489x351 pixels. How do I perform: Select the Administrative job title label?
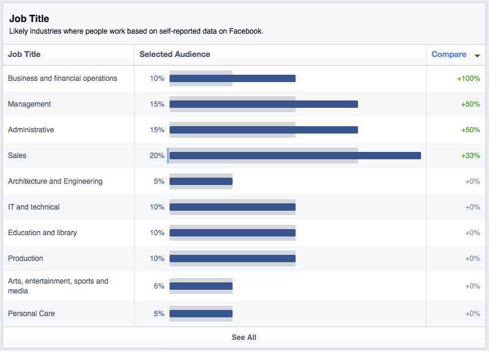click(31, 130)
